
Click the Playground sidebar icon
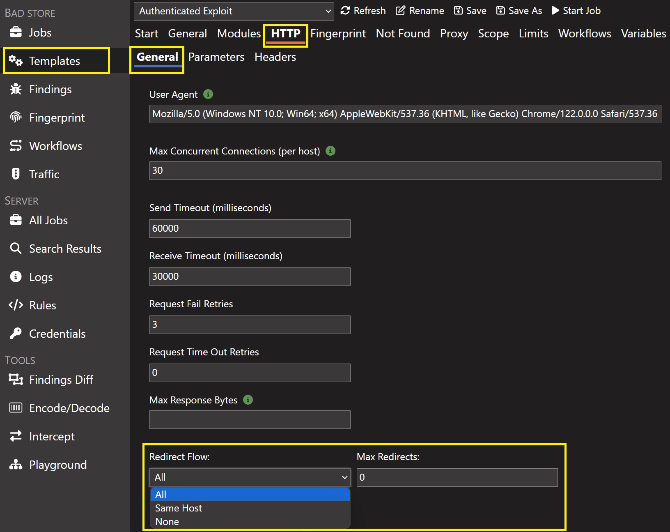(x=16, y=465)
